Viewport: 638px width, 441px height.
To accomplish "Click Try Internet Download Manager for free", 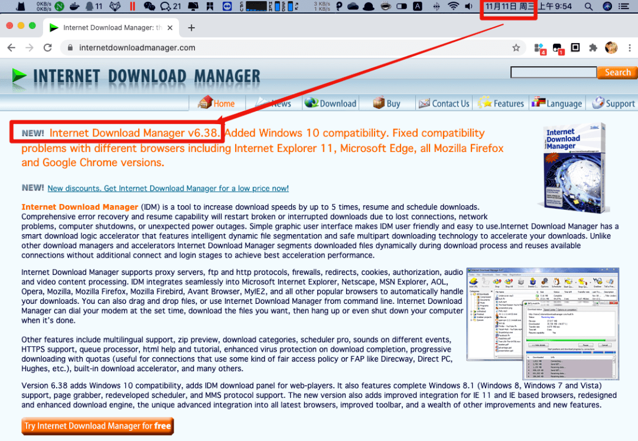I will point(97,426).
